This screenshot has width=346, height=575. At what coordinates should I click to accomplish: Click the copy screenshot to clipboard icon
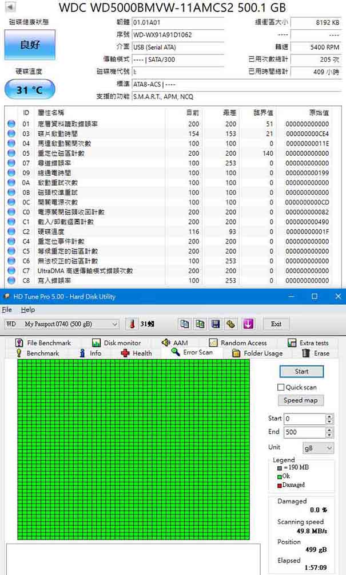200,324
